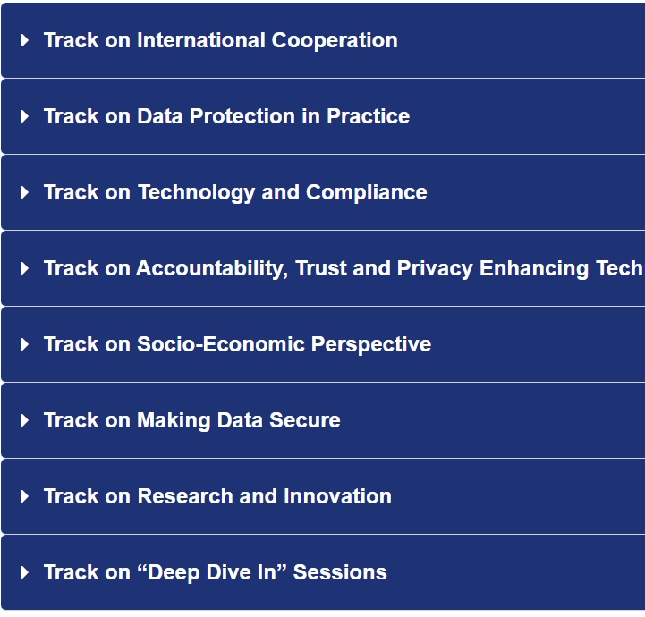Toggle the arrow next to Accountability, Trust track

(25, 268)
